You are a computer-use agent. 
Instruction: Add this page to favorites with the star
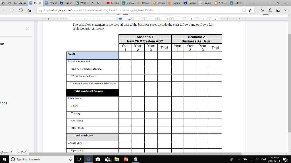[x=250, y=10]
